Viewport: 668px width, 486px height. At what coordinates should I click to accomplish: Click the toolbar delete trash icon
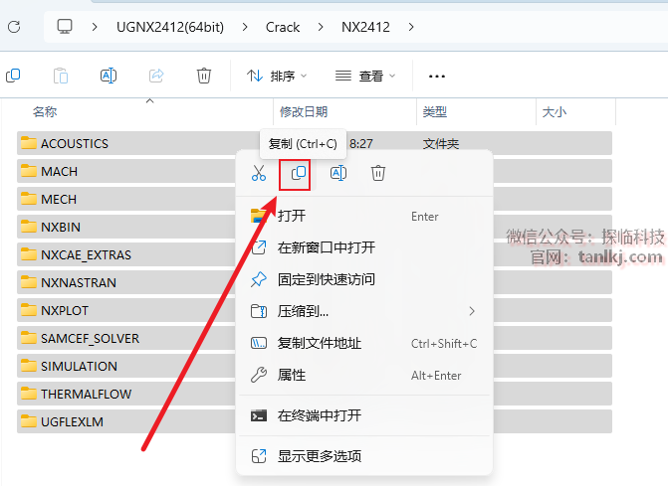204,76
